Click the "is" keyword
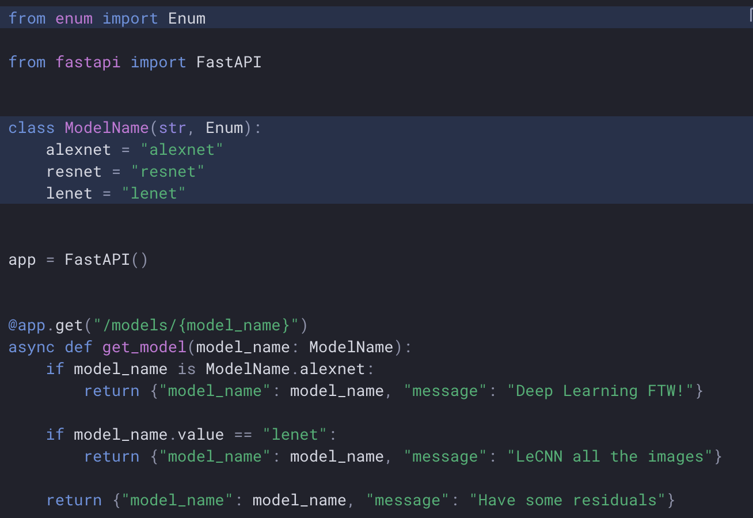 click(x=187, y=369)
